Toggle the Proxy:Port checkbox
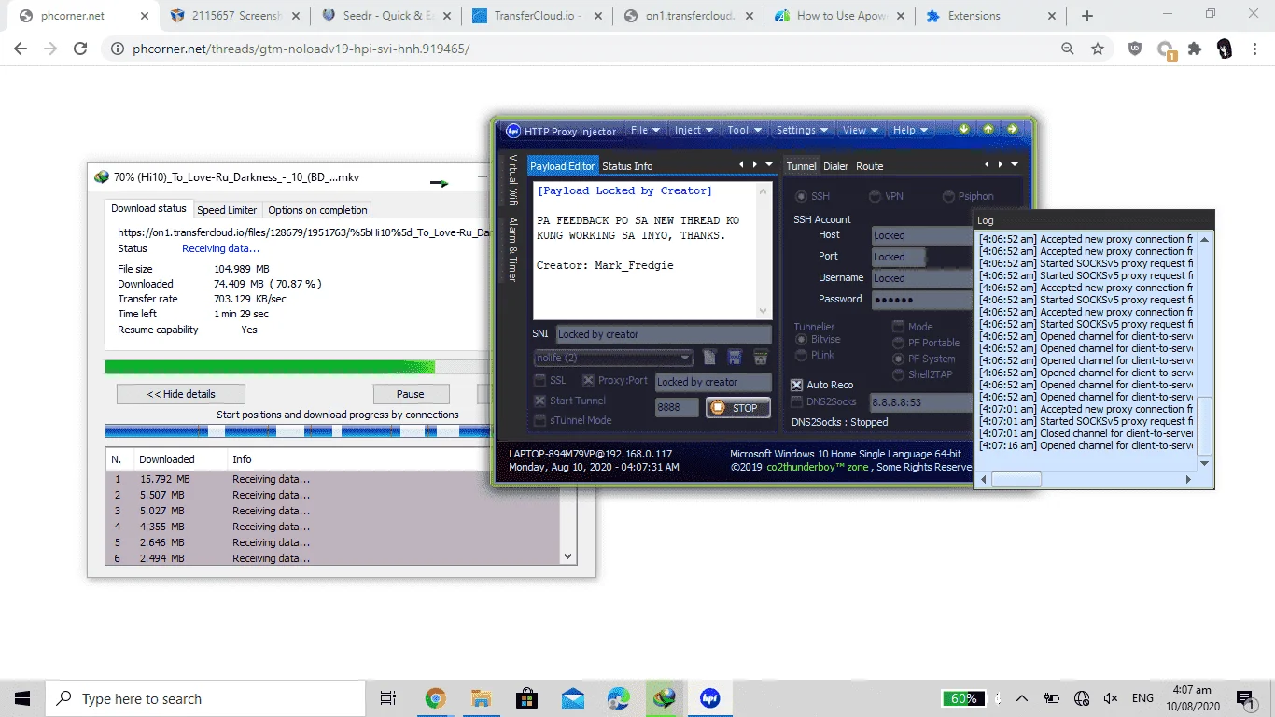Screen dimensions: 1275x717 pos(588,381)
